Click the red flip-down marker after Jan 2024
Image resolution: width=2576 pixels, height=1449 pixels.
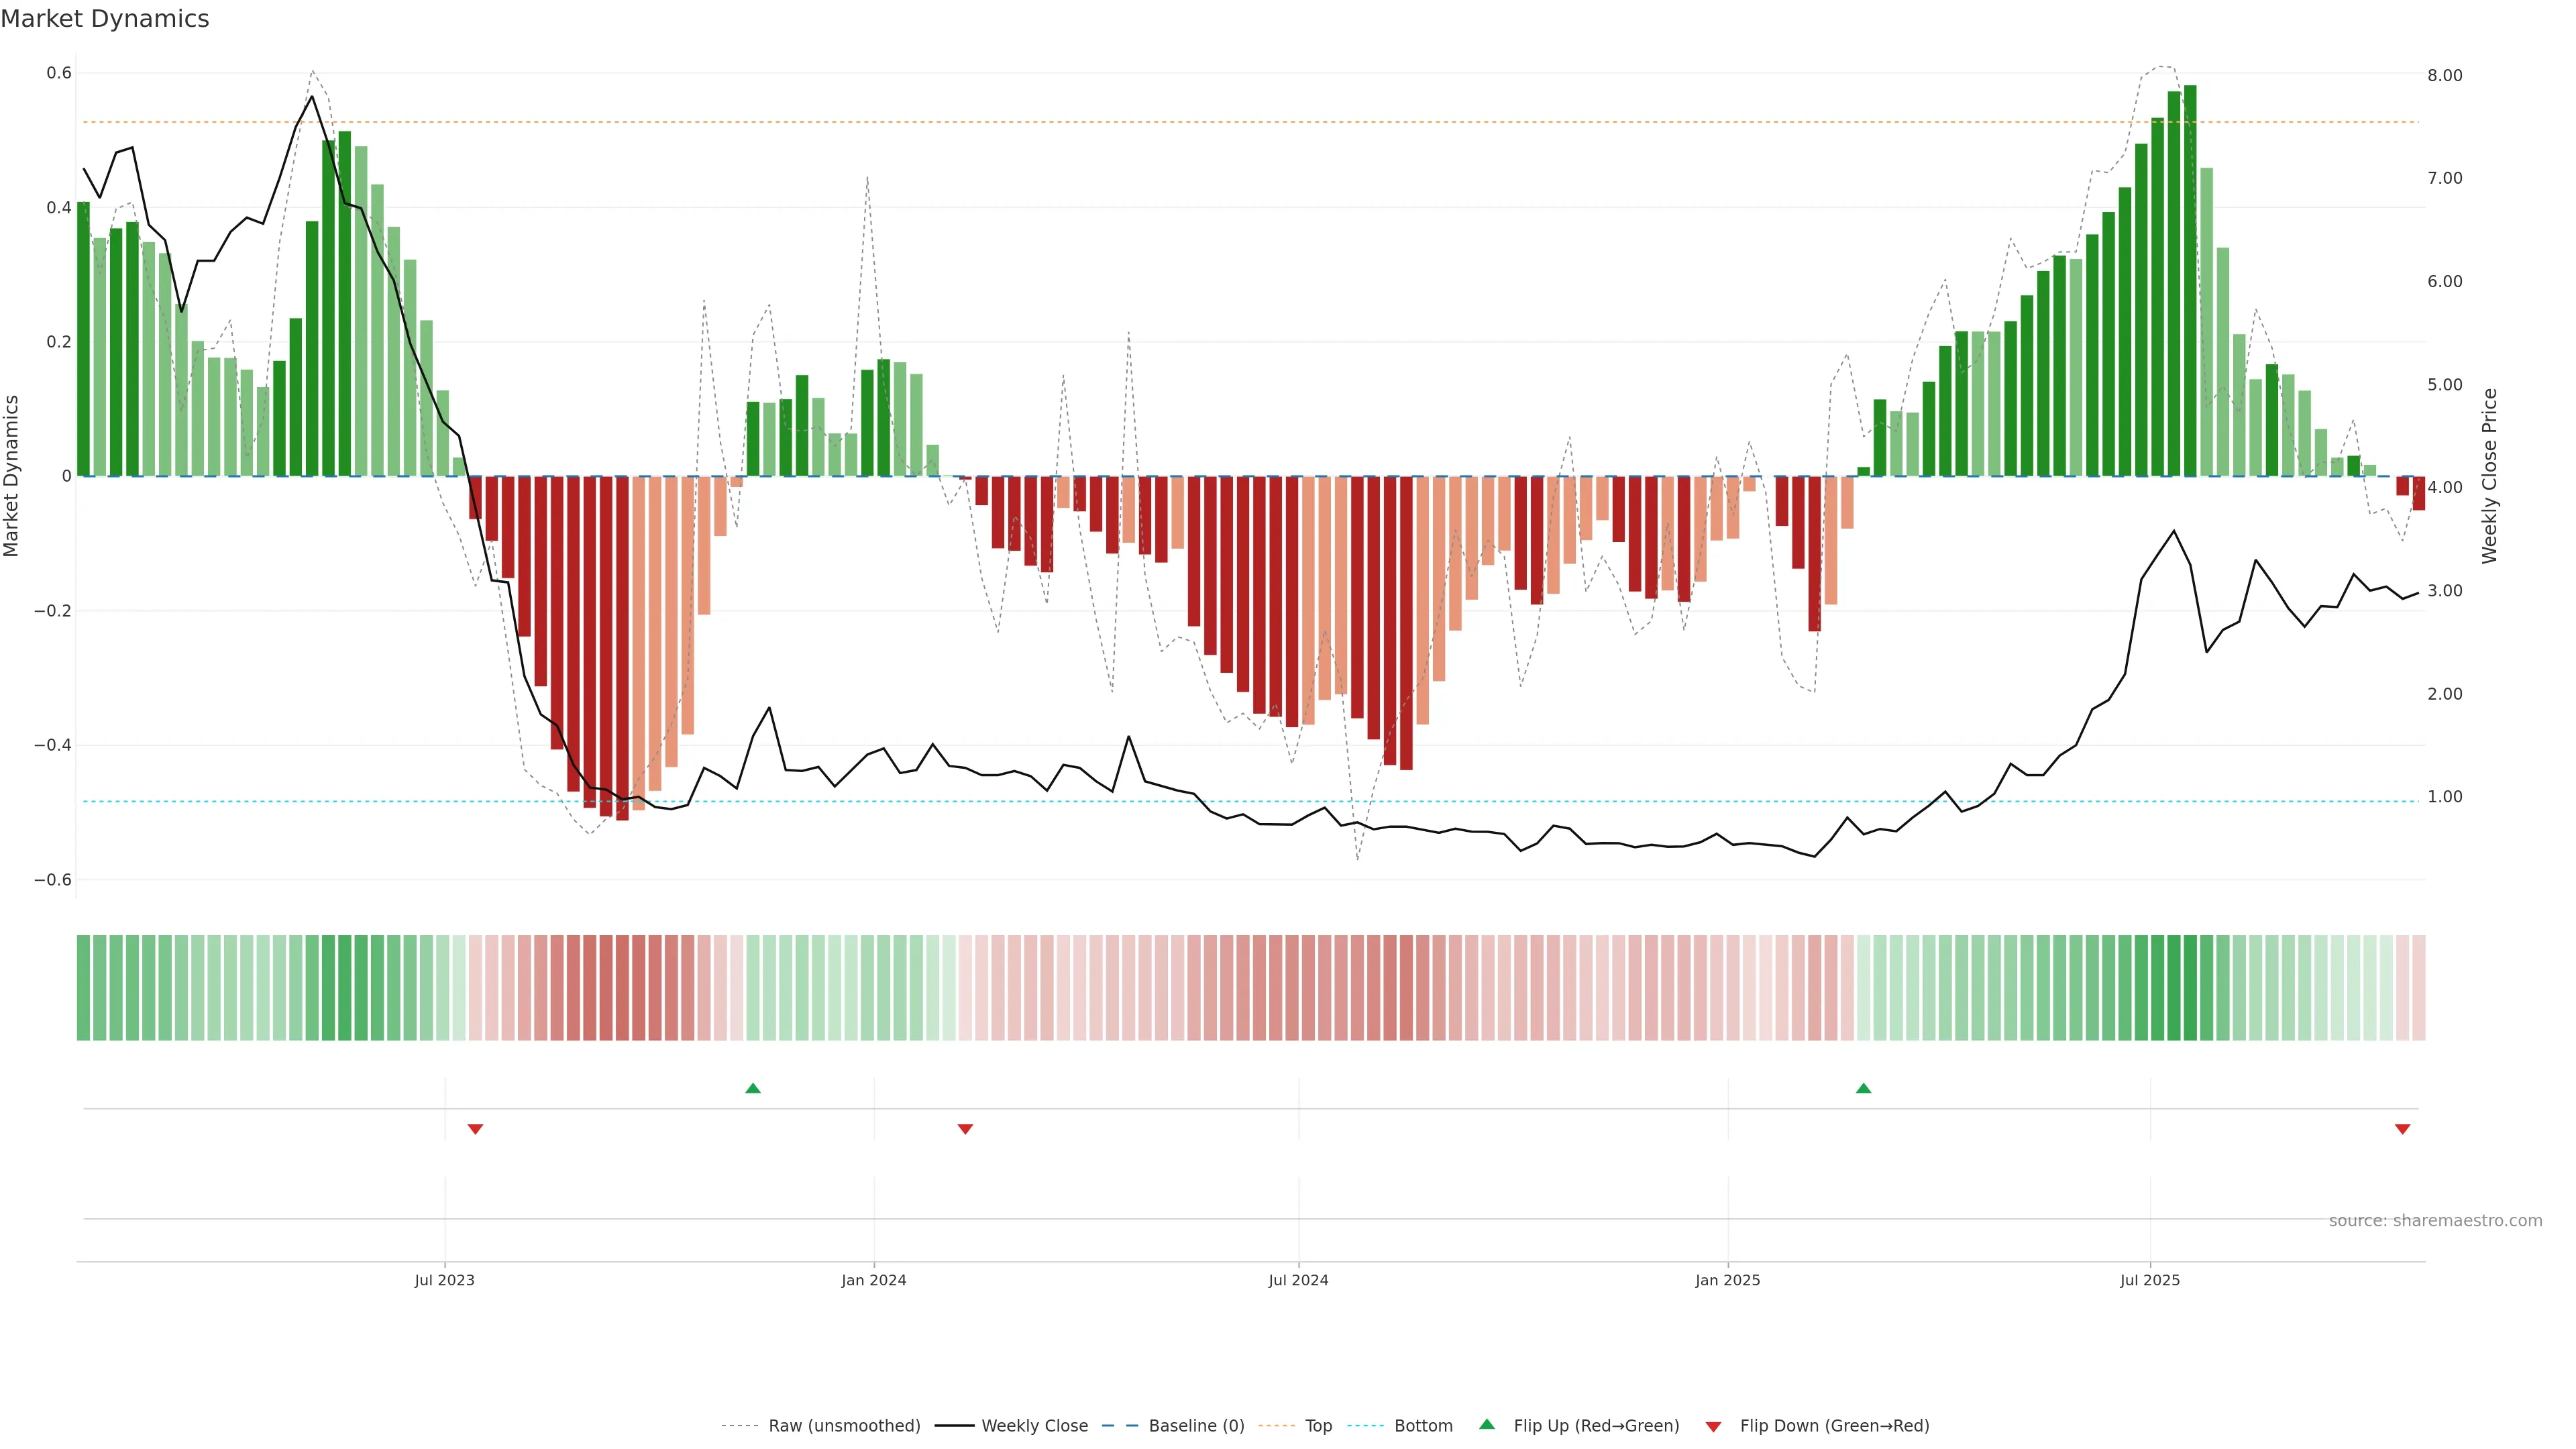click(x=965, y=1129)
